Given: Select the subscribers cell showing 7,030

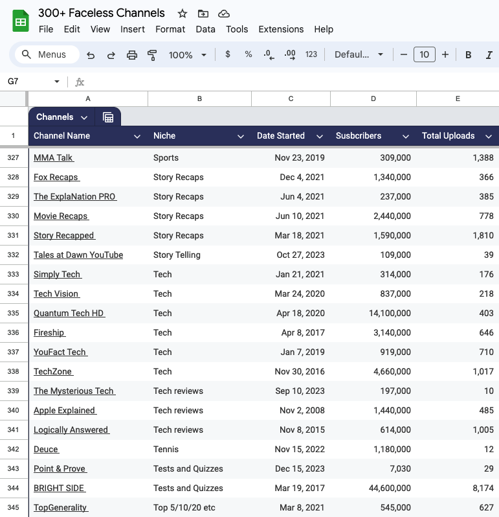Looking at the screenshot, I should (x=373, y=468).
